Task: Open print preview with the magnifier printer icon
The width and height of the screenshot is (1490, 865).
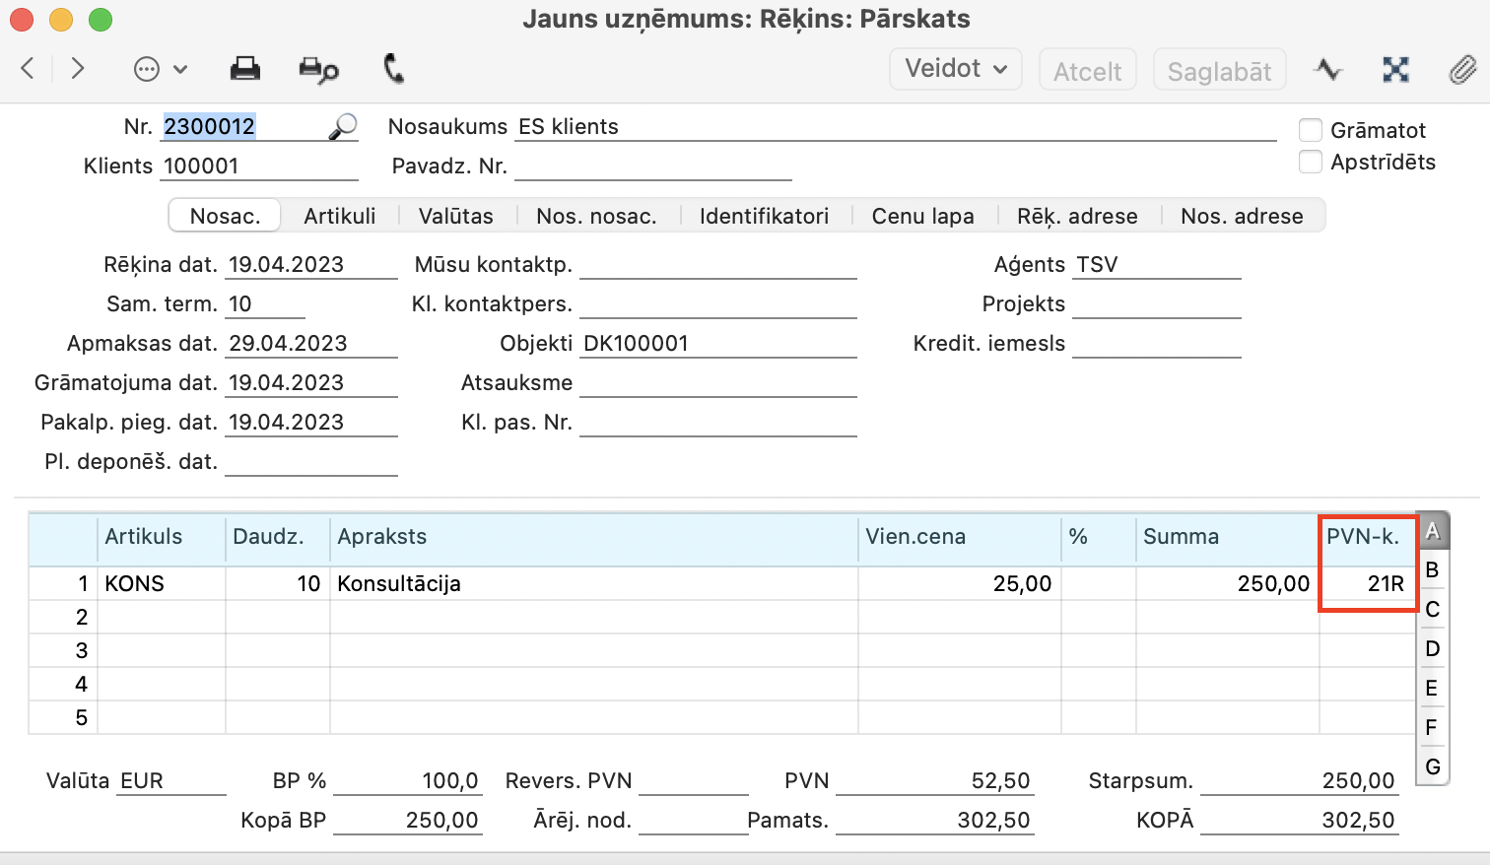Action: pos(318,69)
